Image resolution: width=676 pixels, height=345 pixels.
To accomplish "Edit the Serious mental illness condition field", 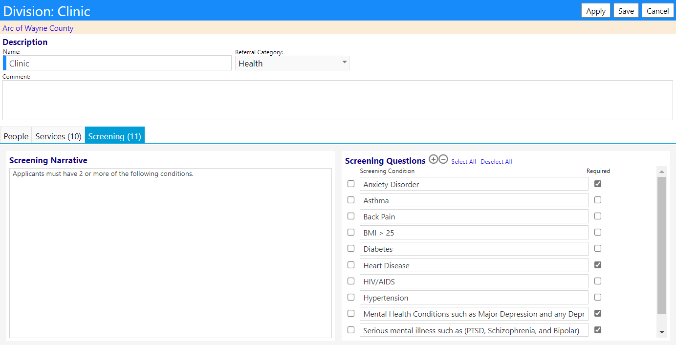I will coord(474,330).
